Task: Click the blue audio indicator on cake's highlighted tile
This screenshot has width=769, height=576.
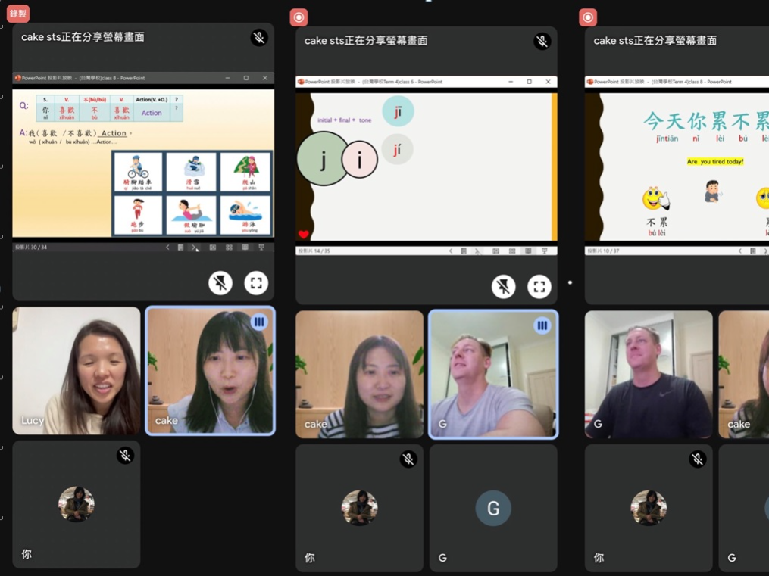Action: [x=259, y=322]
